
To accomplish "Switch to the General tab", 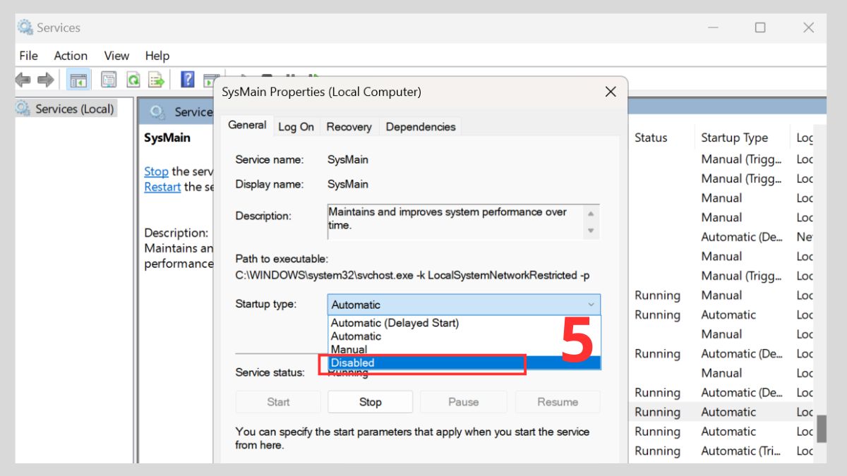I will coord(247,125).
